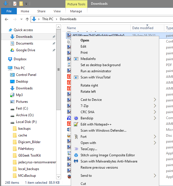
Task: Click This PC in the address bar
Action: point(48,19)
